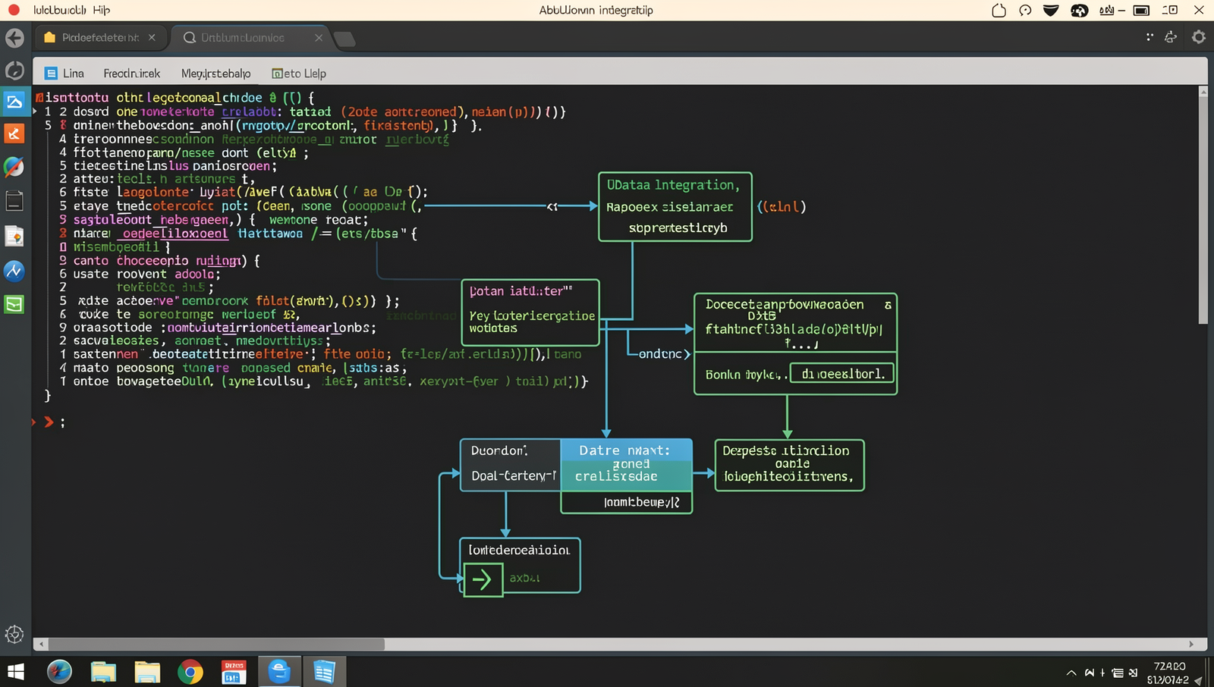Click the horizontal scrollbar thumb
This screenshot has height=687, width=1214.
coord(216,644)
